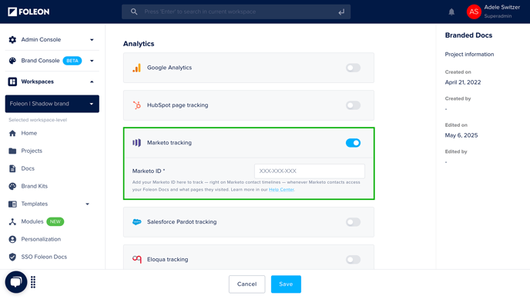Open Personalization in sidebar
Screen dimensions: 530x299
click(x=41, y=239)
